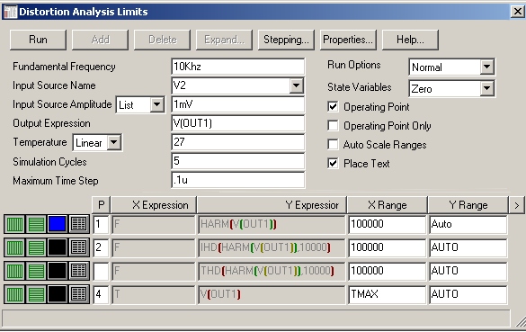Click Input Source Amplitude field 1mV
Screen dimensions: 526x332
pos(238,104)
